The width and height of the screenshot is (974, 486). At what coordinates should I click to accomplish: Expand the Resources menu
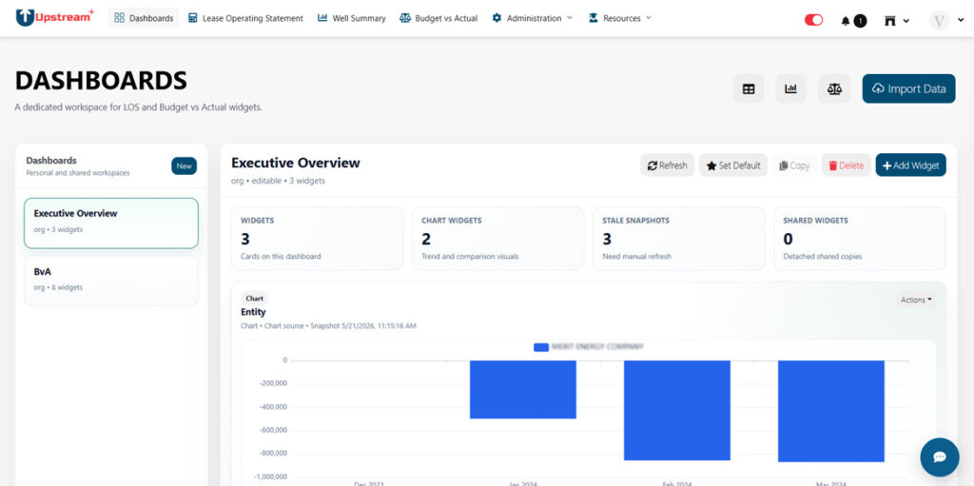[620, 18]
